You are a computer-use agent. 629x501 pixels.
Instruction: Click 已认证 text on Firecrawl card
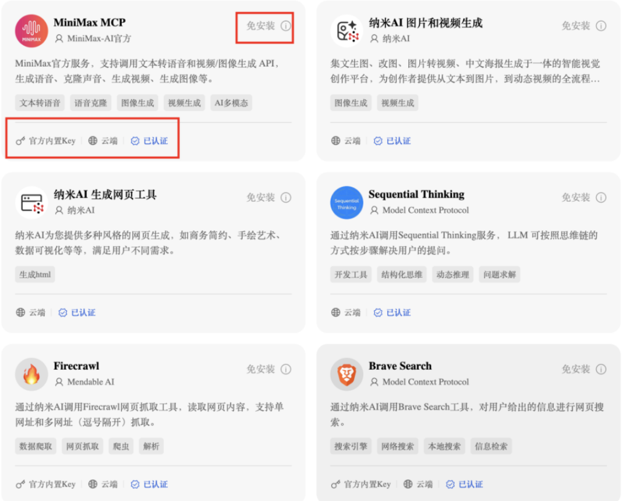pos(156,485)
